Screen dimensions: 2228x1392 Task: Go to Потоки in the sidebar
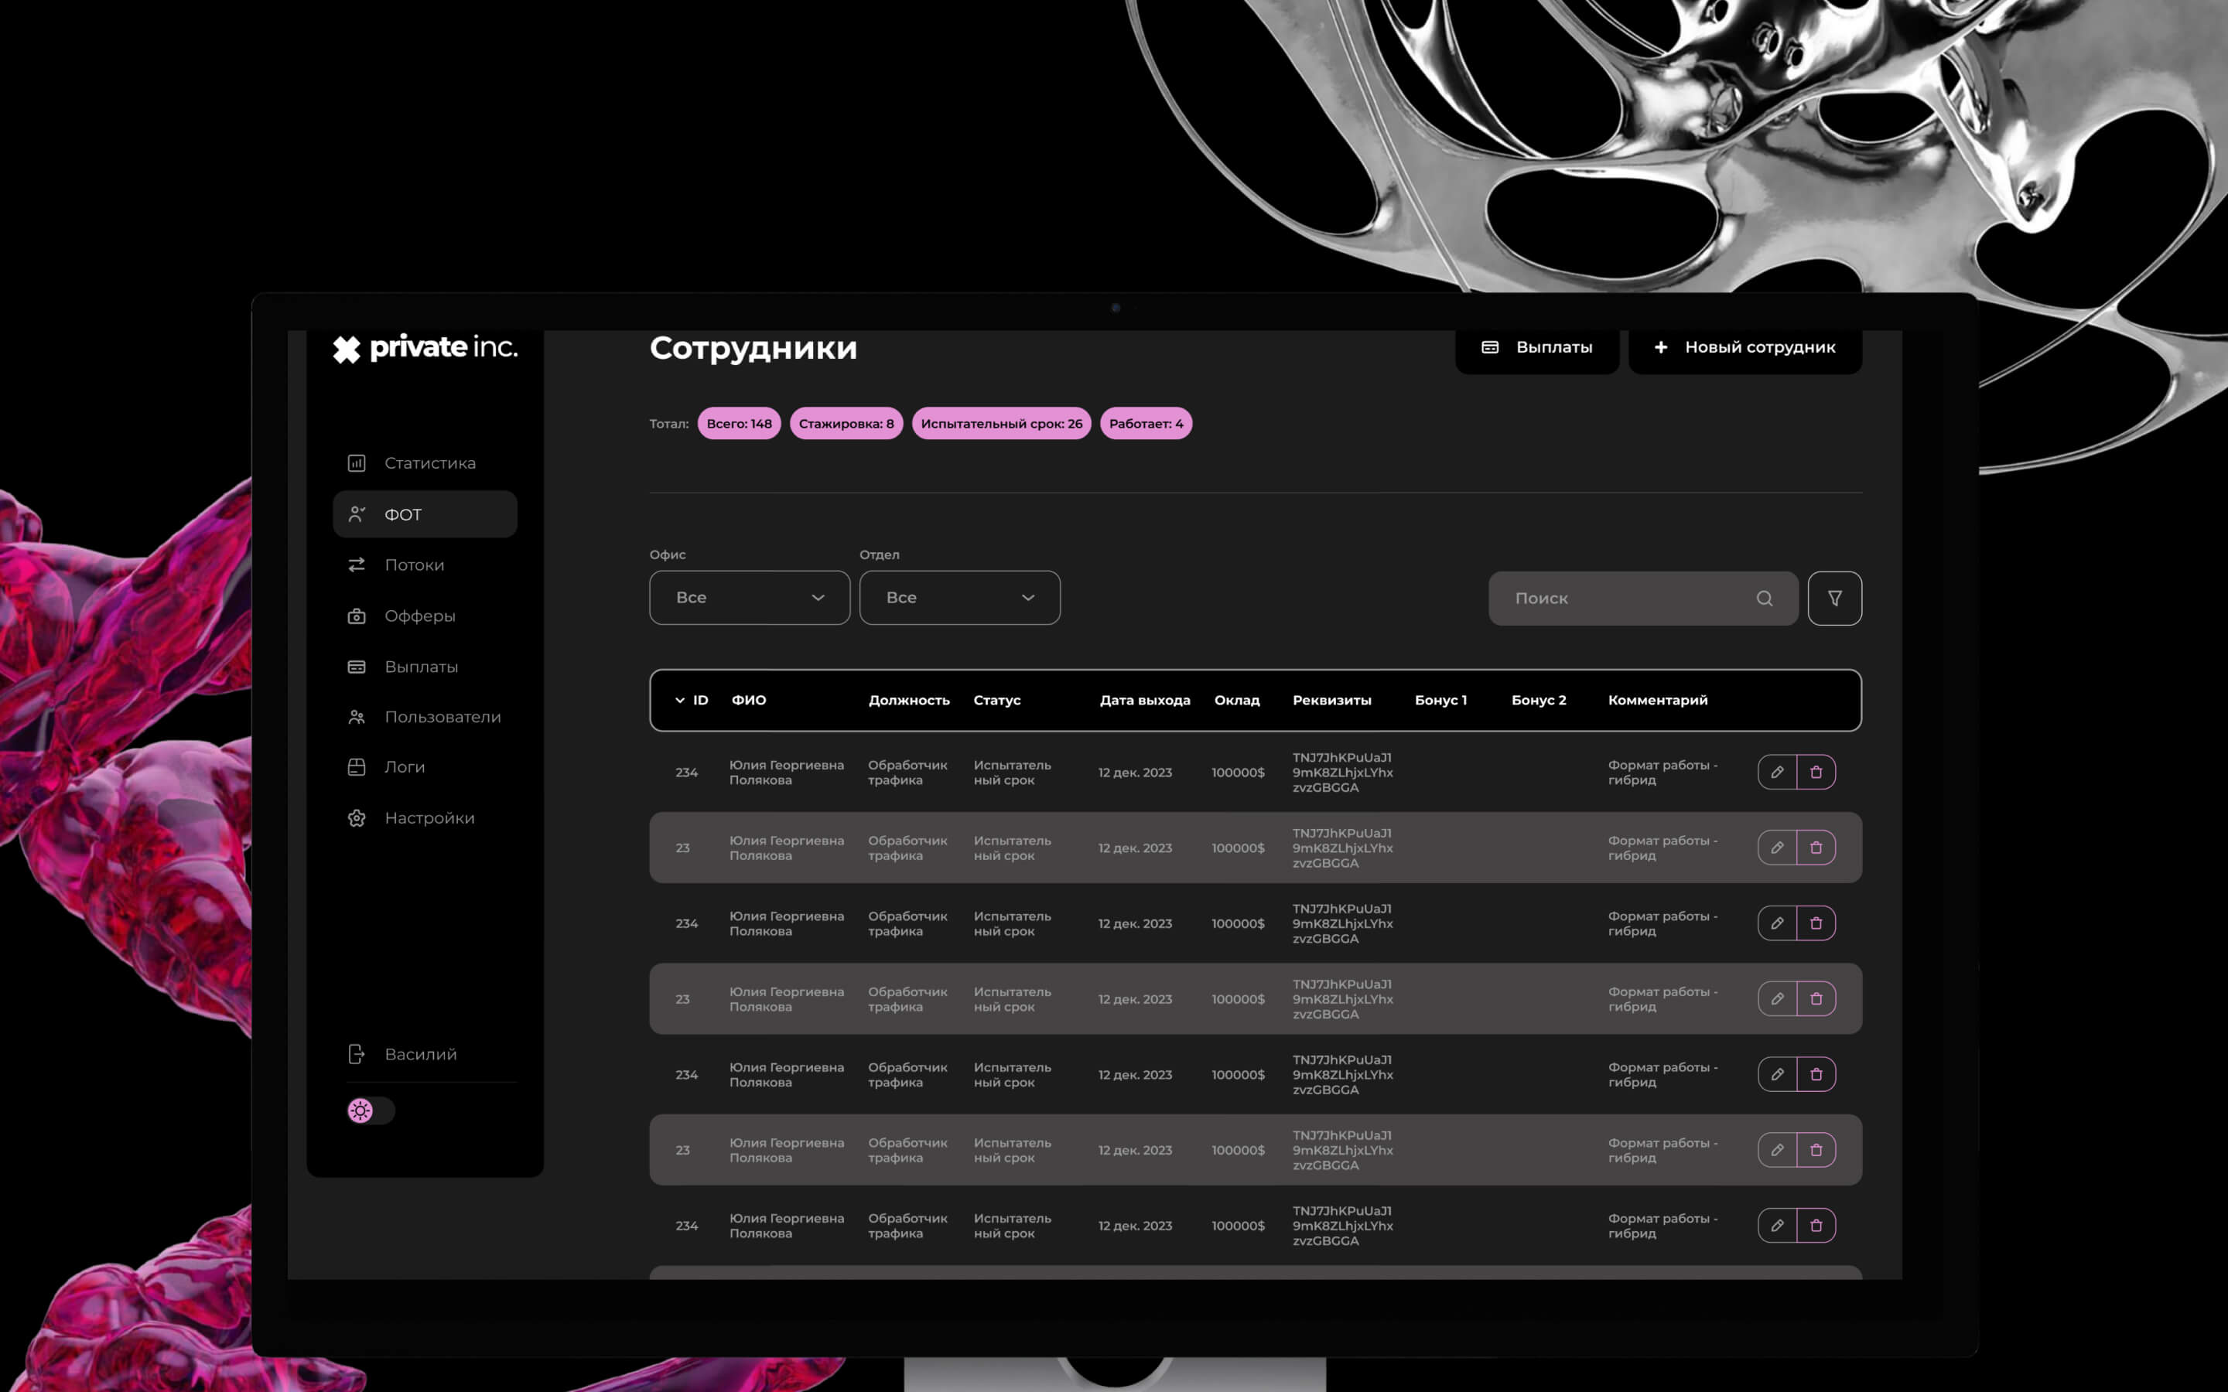click(x=413, y=565)
